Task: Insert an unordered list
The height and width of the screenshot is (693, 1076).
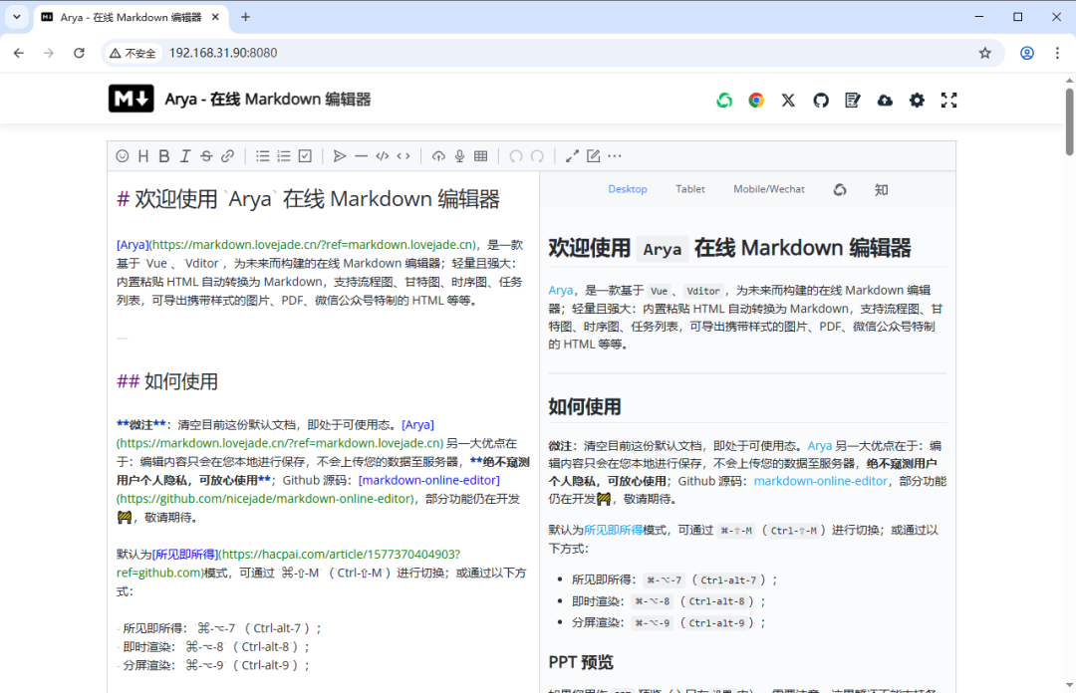Action: click(262, 155)
